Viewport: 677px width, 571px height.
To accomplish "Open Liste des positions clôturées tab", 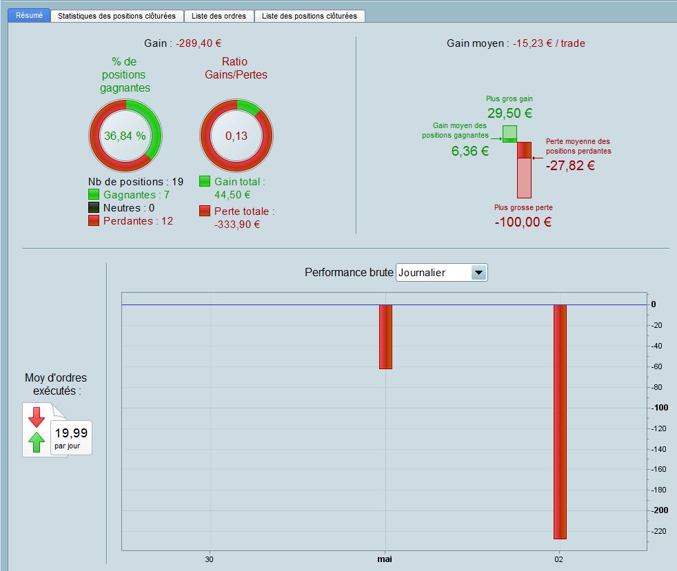I will (310, 16).
